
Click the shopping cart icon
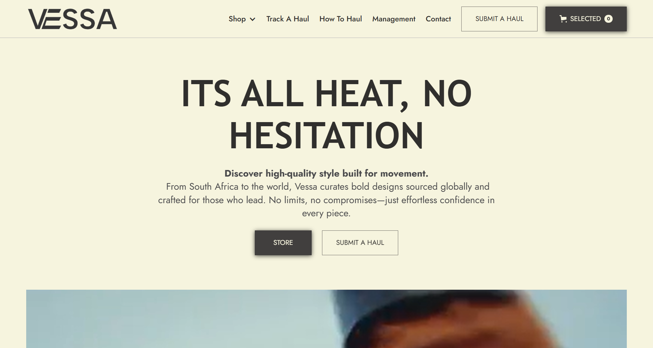pos(563,19)
